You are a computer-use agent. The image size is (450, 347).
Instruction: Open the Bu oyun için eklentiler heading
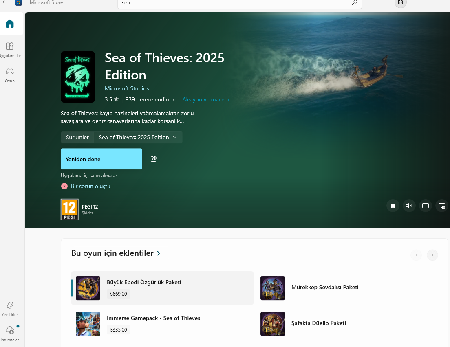coord(112,253)
